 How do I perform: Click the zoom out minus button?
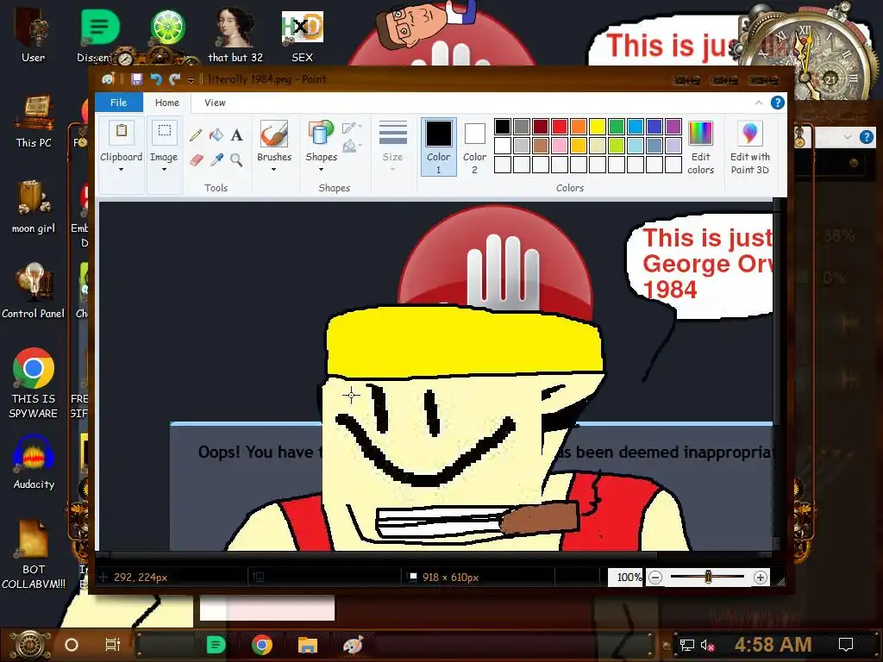[x=655, y=577]
